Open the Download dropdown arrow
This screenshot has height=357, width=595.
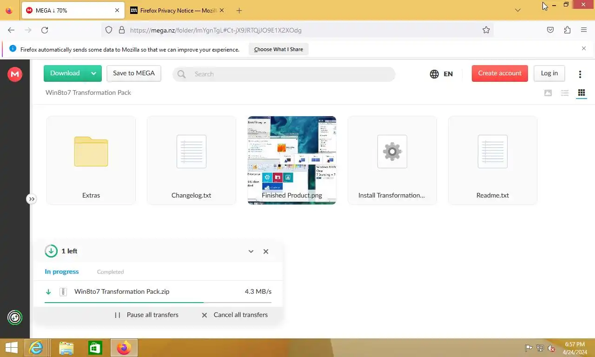pyautogui.click(x=93, y=73)
